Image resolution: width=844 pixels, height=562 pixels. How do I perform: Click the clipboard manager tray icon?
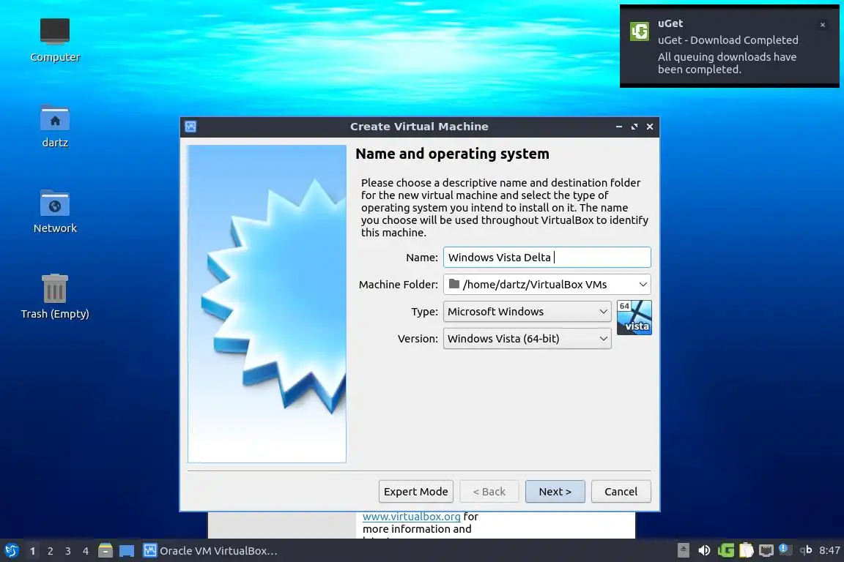pos(747,550)
